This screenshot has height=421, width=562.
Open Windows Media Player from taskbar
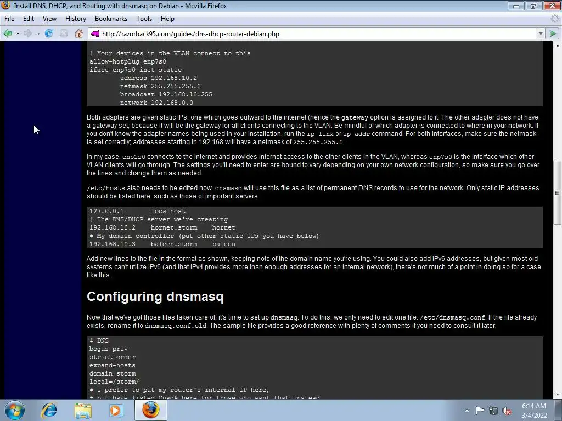coord(116,410)
